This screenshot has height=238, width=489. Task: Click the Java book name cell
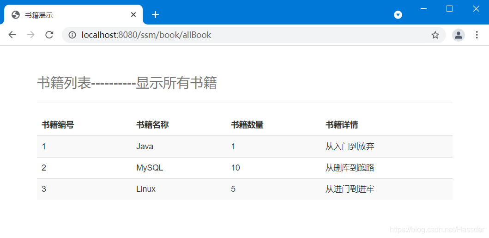(x=145, y=146)
